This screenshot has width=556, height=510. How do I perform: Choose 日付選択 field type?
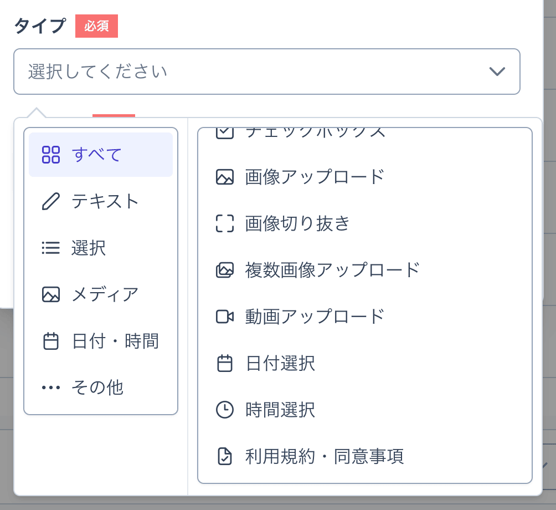(x=365, y=363)
